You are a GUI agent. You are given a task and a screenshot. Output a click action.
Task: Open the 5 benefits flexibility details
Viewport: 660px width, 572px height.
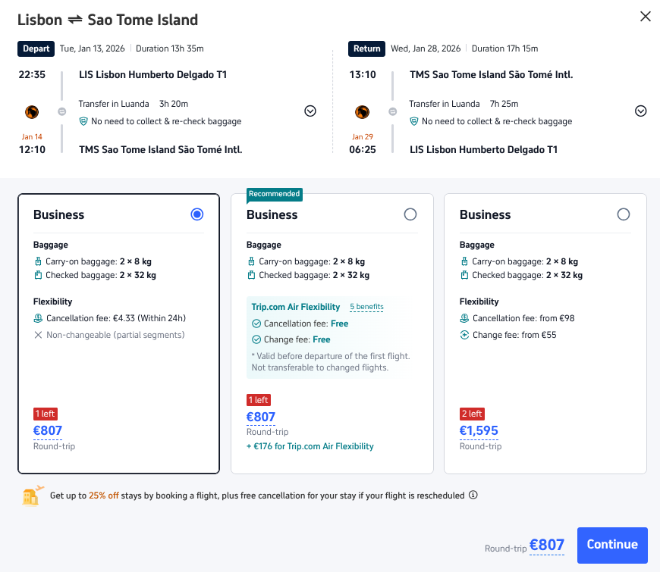366,307
